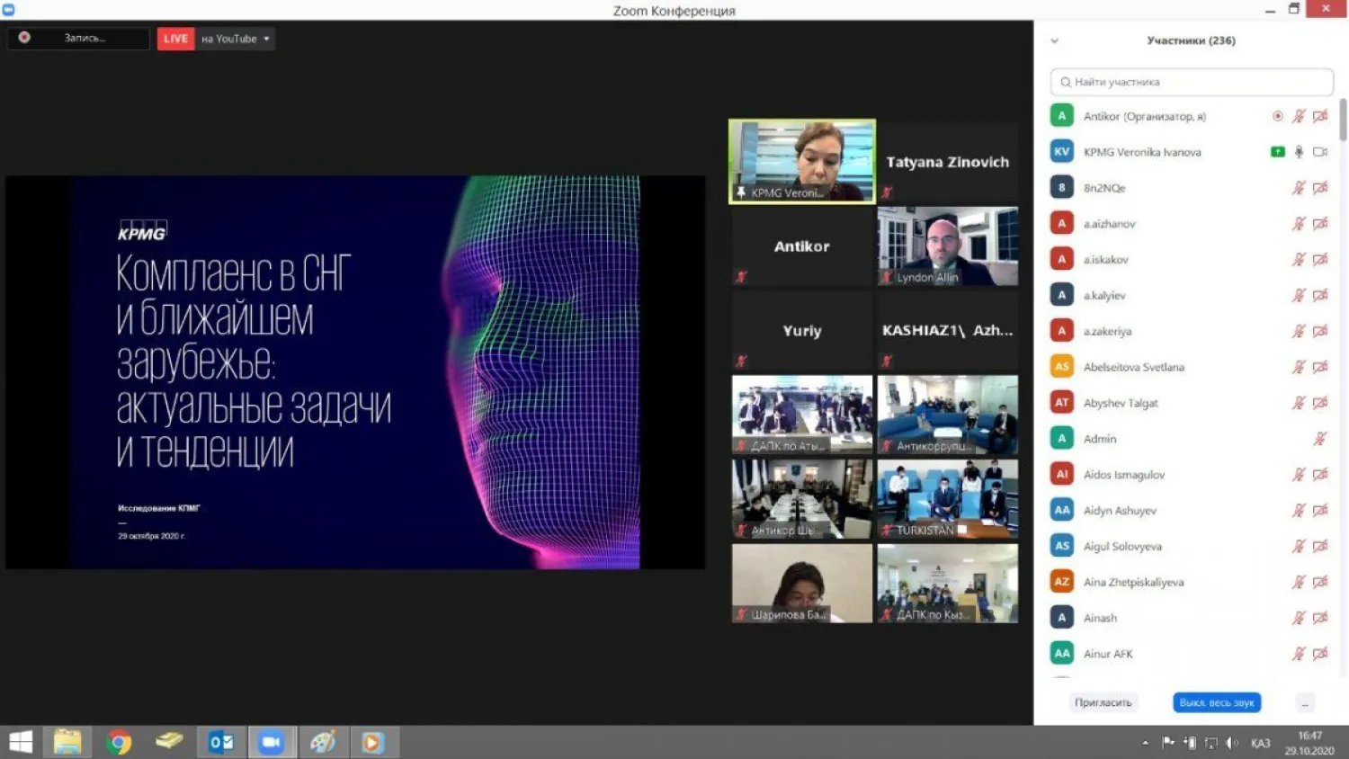Select the TURKISTAN video thumbnail
The width and height of the screenshot is (1349, 759).
pyautogui.click(x=948, y=499)
